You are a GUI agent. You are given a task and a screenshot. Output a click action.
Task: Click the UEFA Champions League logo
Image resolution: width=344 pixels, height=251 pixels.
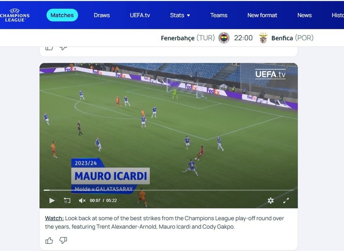pos(15,15)
